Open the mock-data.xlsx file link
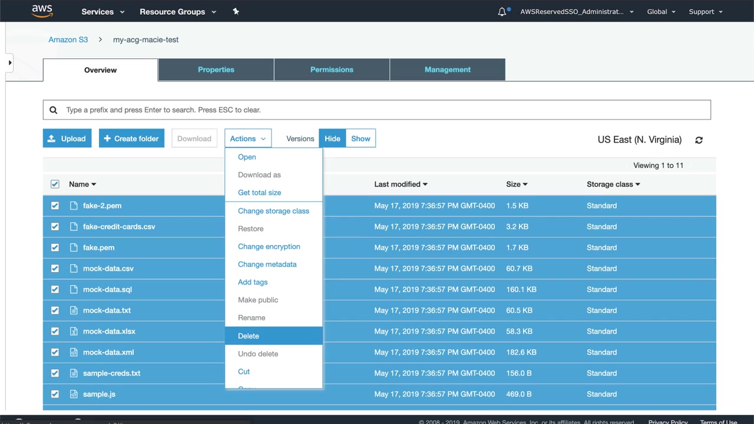 pyautogui.click(x=109, y=332)
